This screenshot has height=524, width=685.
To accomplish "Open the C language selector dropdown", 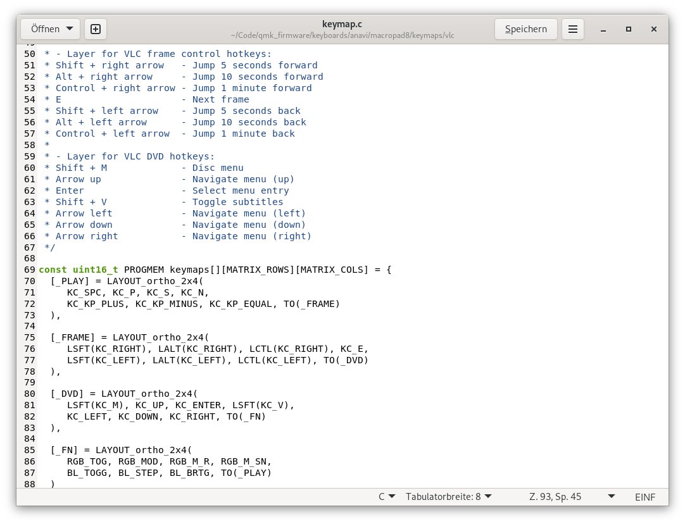I will tap(387, 497).
